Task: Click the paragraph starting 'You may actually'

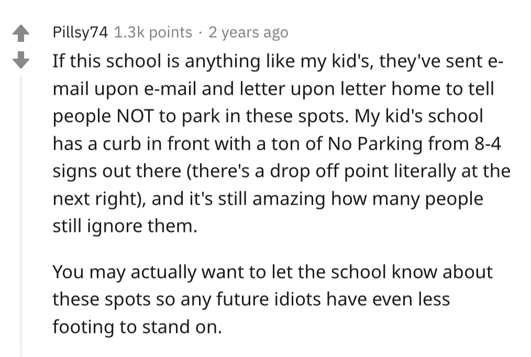Action: (273, 299)
